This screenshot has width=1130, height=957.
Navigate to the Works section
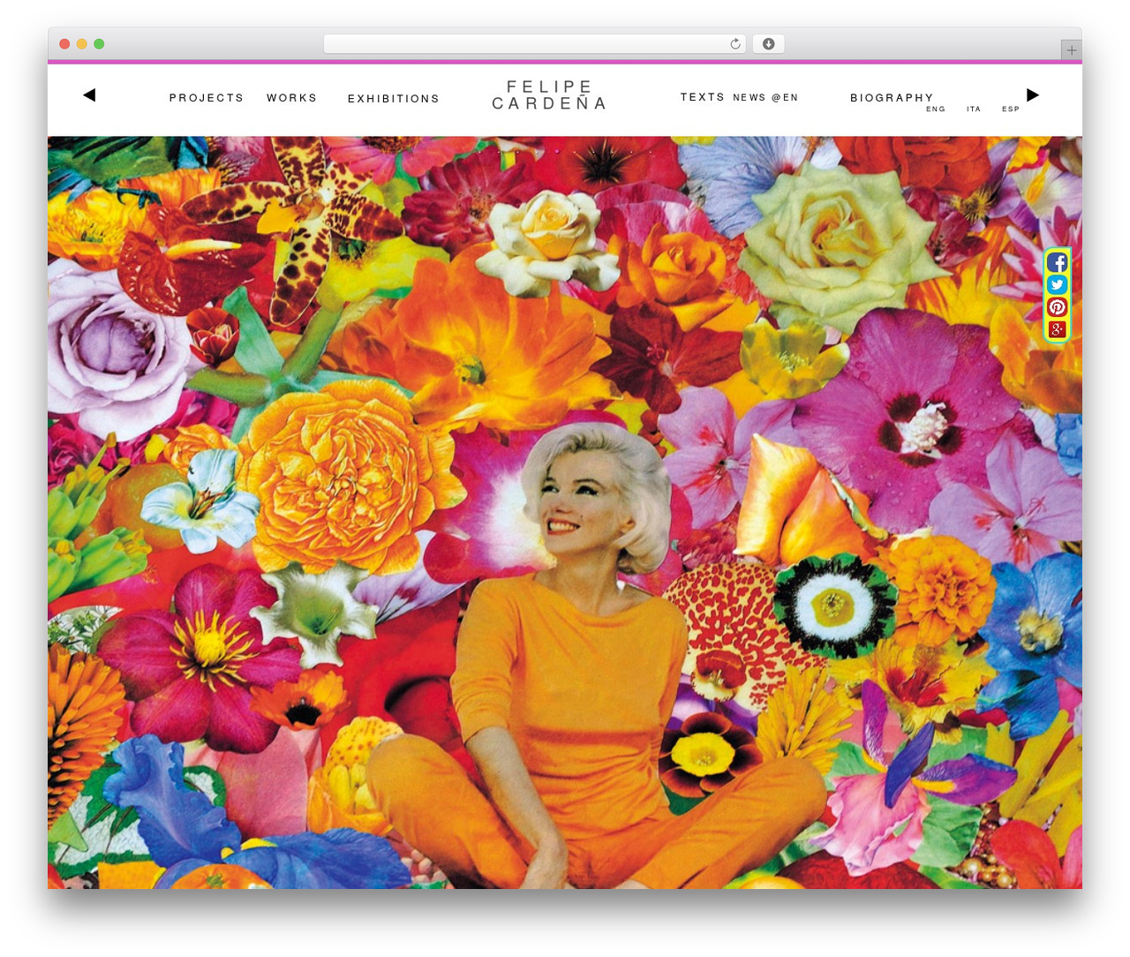pyautogui.click(x=291, y=98)
